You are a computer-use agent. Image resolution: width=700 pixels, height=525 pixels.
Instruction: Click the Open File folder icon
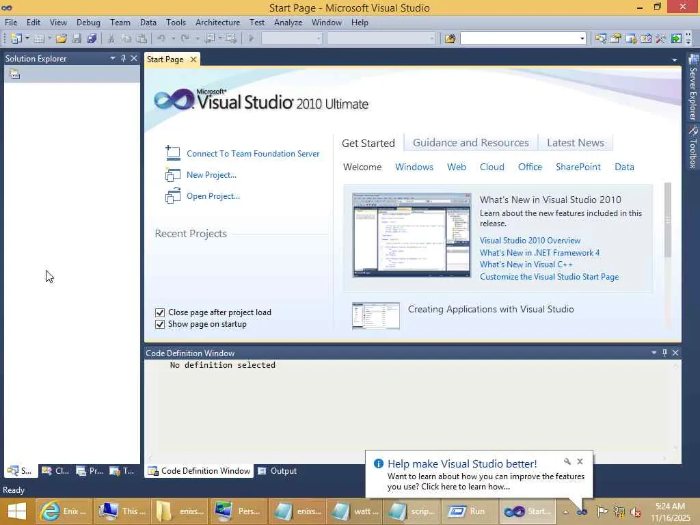pyautogui.click(x=61, y=39)
